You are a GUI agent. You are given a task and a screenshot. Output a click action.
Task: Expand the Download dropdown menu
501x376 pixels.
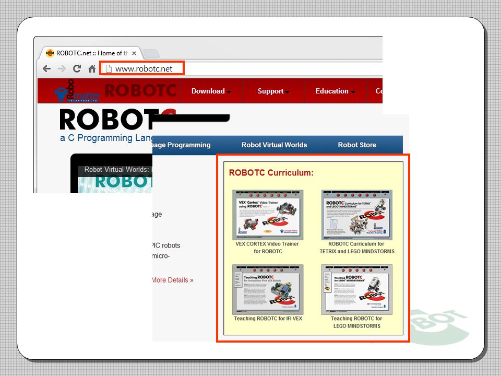pos(211,91)
